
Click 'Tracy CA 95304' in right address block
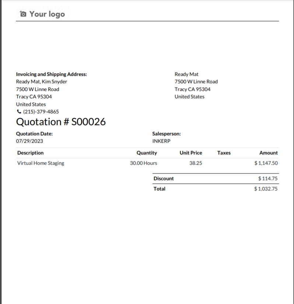coord(192,89)
